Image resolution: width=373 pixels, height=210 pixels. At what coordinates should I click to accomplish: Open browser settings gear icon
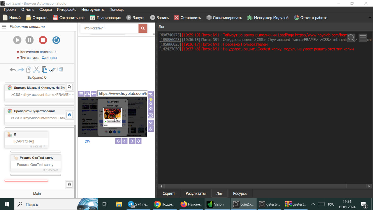[151, 116]
